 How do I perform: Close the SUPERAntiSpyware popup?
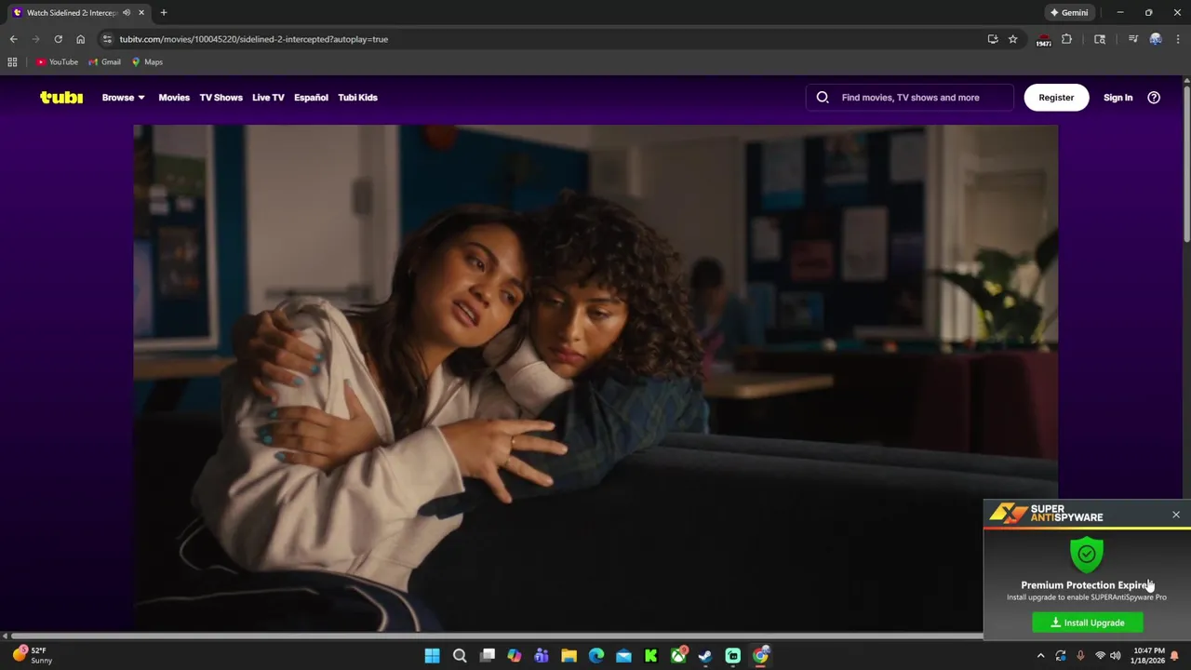pyautogui.click(x=1176, y=515)
